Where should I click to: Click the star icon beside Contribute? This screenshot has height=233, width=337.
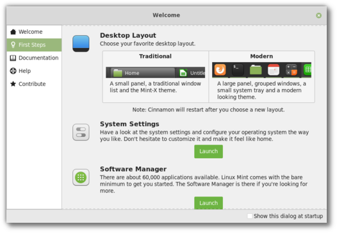coord(13,84)
